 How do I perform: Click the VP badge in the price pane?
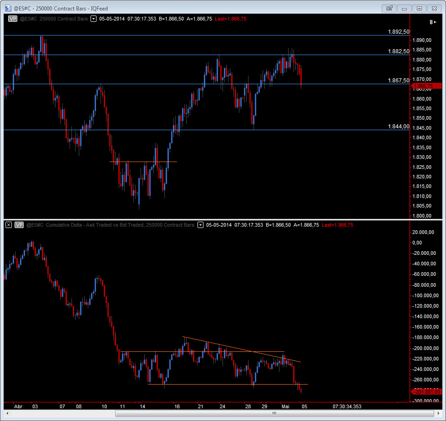click(12, 19)
